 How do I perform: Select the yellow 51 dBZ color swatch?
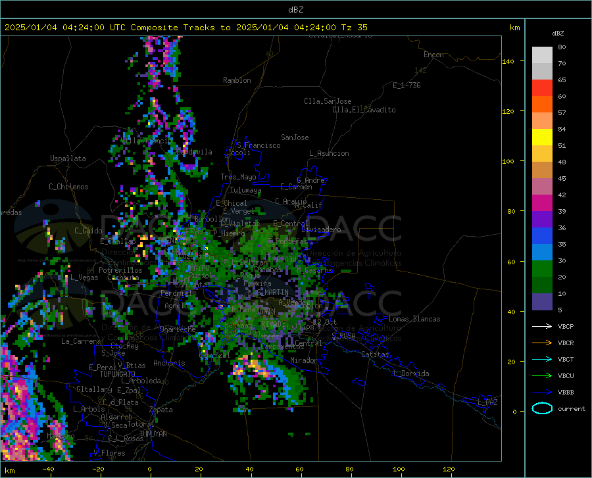pyautogui.click(x=542, y=137)
